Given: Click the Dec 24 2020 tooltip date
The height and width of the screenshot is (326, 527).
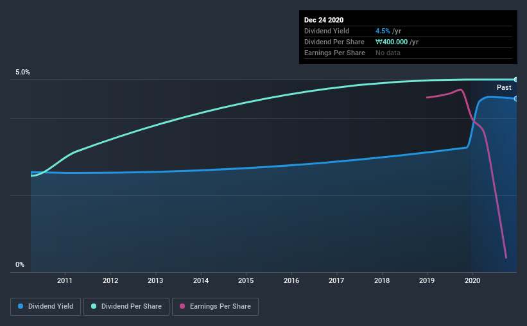Looking at the screenshot, I should click(324, 20).
